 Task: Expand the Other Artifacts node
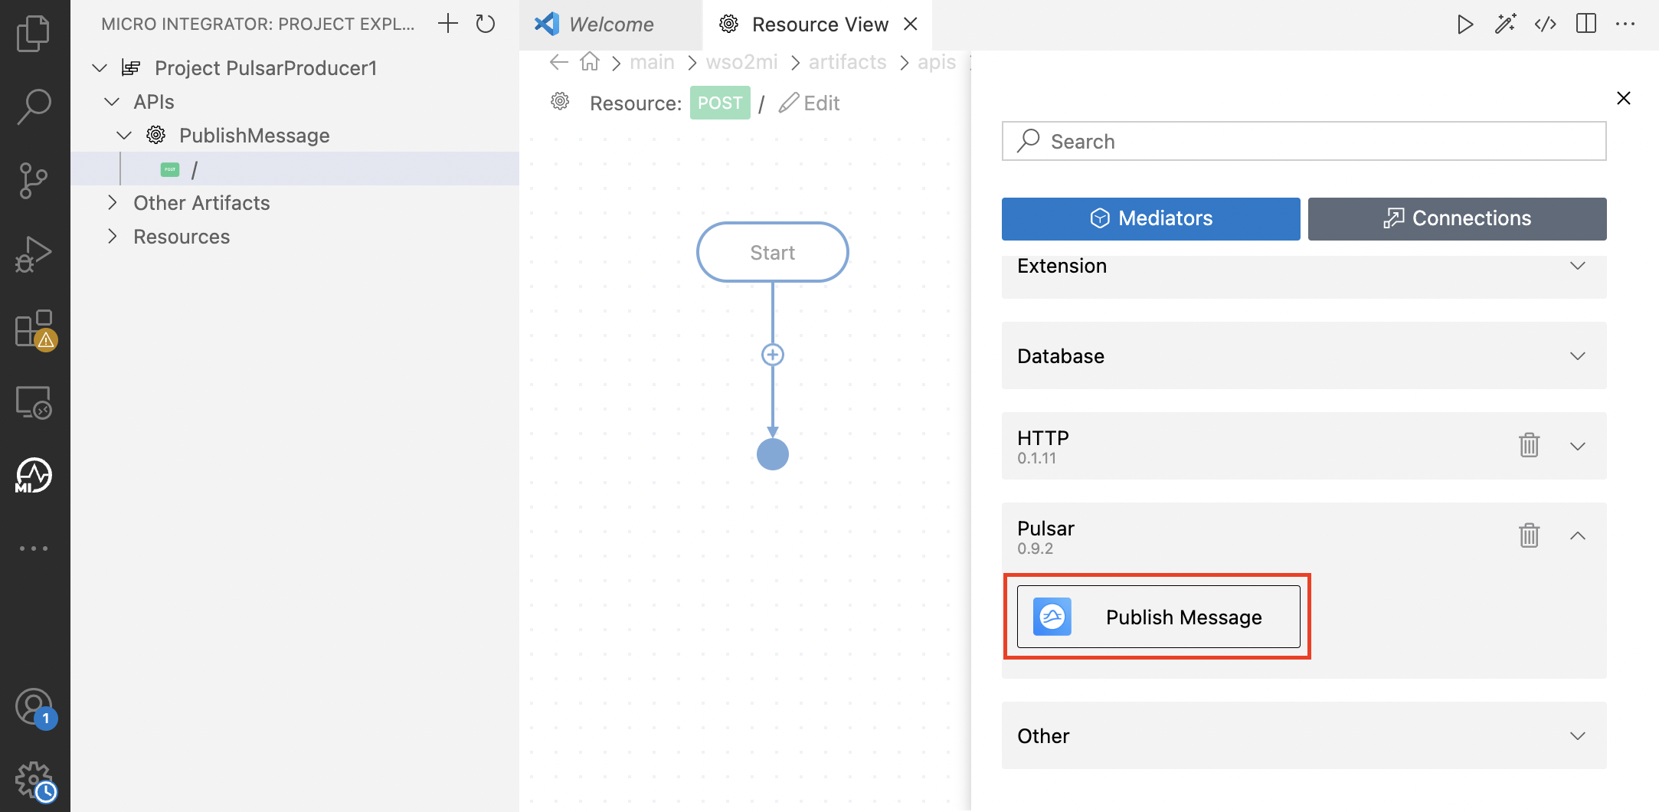tap(112, 203)
